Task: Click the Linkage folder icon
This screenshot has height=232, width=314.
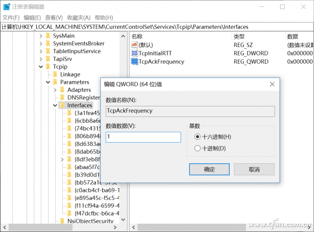Action: (x=55, y=74)
